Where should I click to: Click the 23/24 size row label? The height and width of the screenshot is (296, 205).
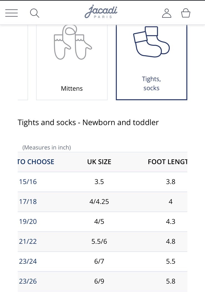(x=28, y=261)
